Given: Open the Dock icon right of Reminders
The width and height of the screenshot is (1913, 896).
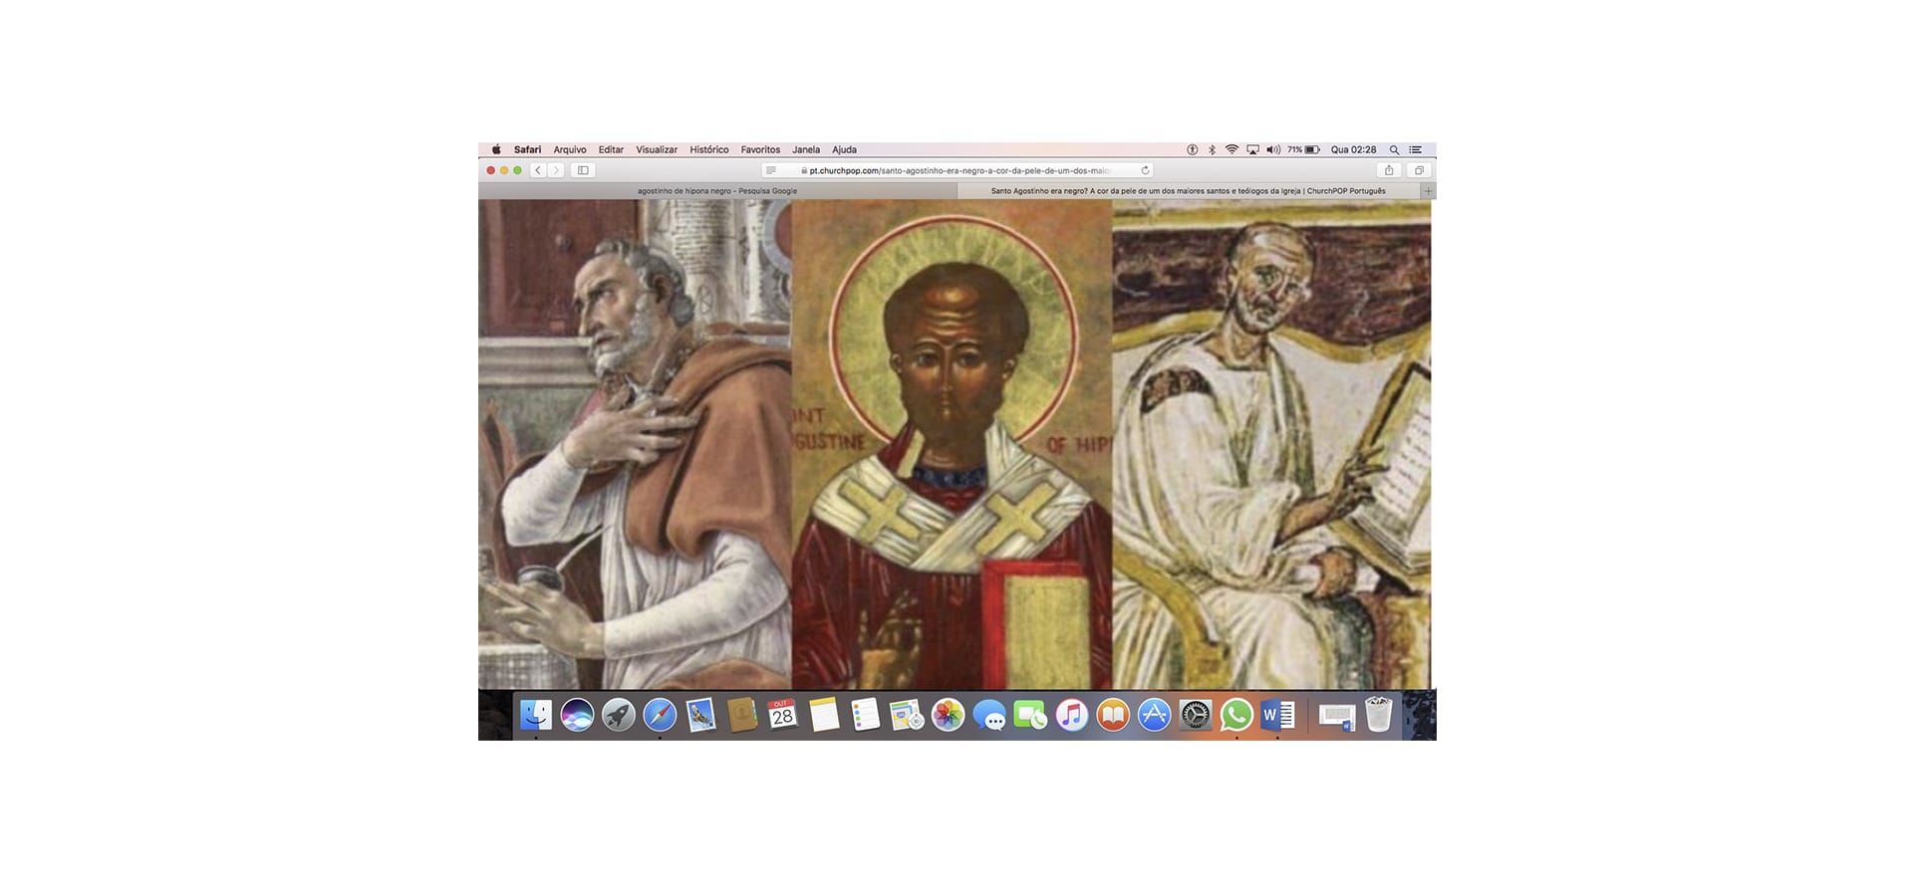Looking at the screenshot, I should click(x=907, y=715).
